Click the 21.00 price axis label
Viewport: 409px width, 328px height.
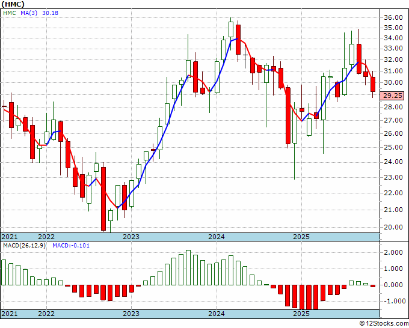tap(393, 210)
